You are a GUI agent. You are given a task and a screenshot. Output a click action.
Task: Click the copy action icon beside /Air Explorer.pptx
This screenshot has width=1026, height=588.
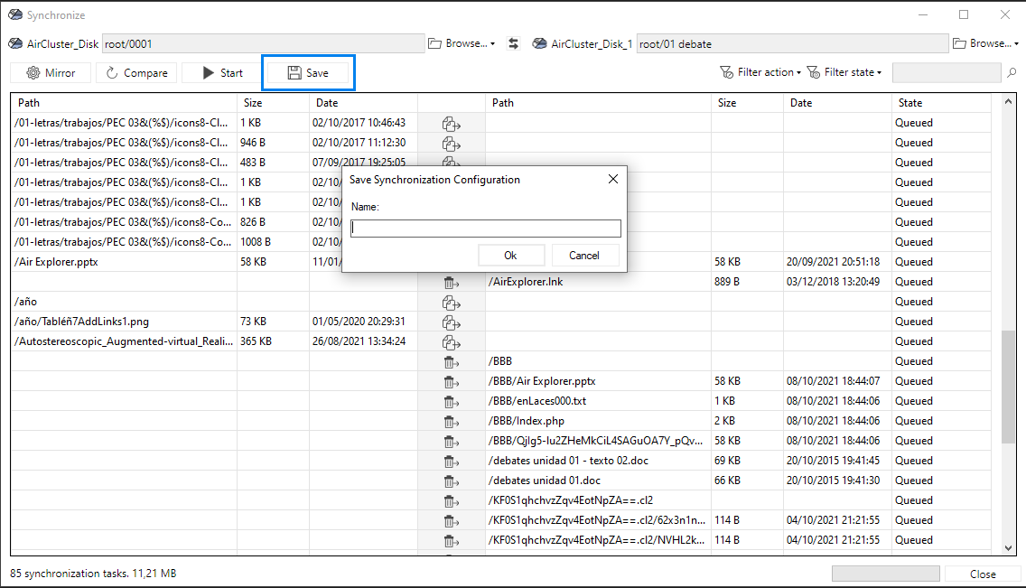pos(450,262)
